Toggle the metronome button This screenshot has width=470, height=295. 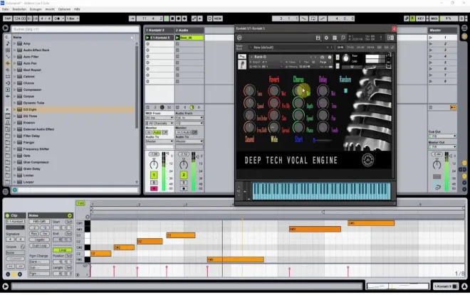coord(57,18)
